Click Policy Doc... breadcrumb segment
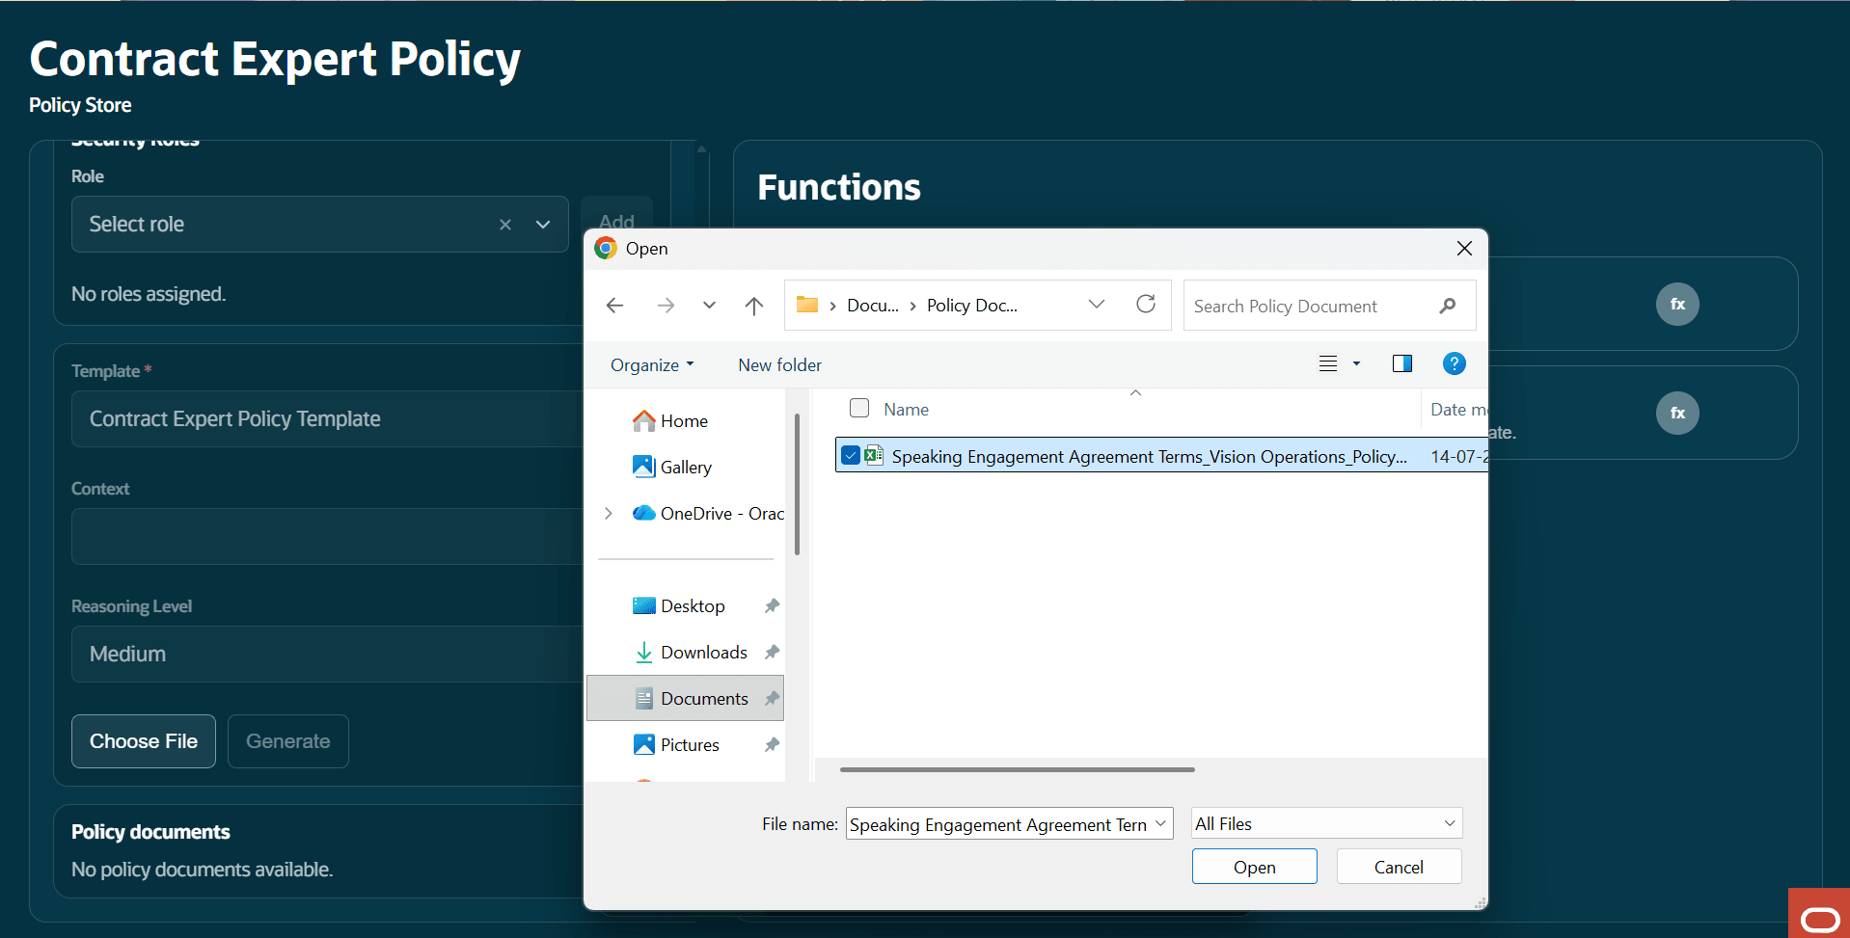 [972, 306]
